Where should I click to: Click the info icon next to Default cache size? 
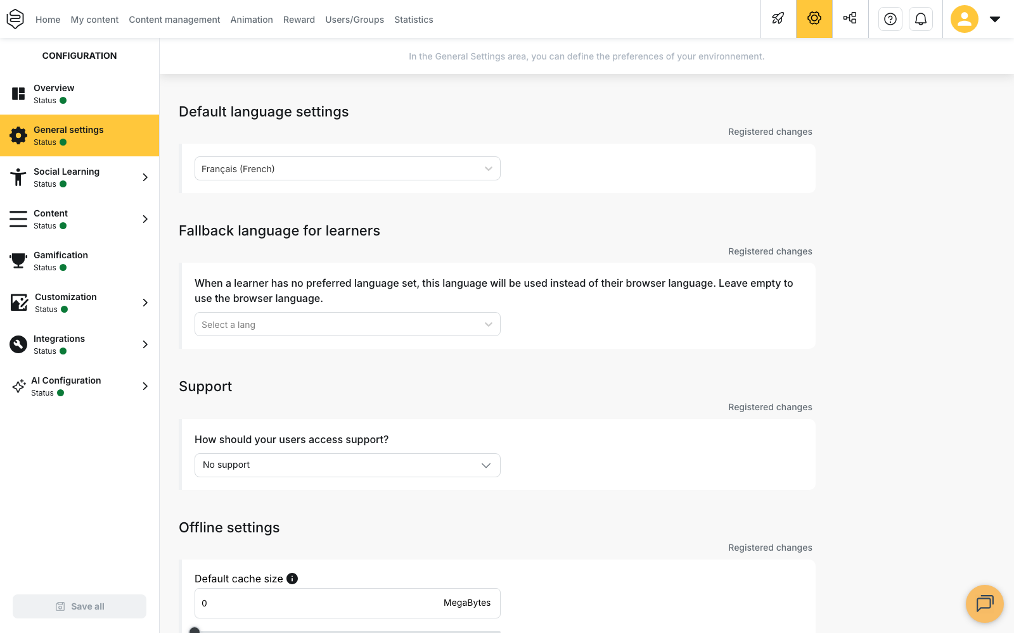point(292,579)
